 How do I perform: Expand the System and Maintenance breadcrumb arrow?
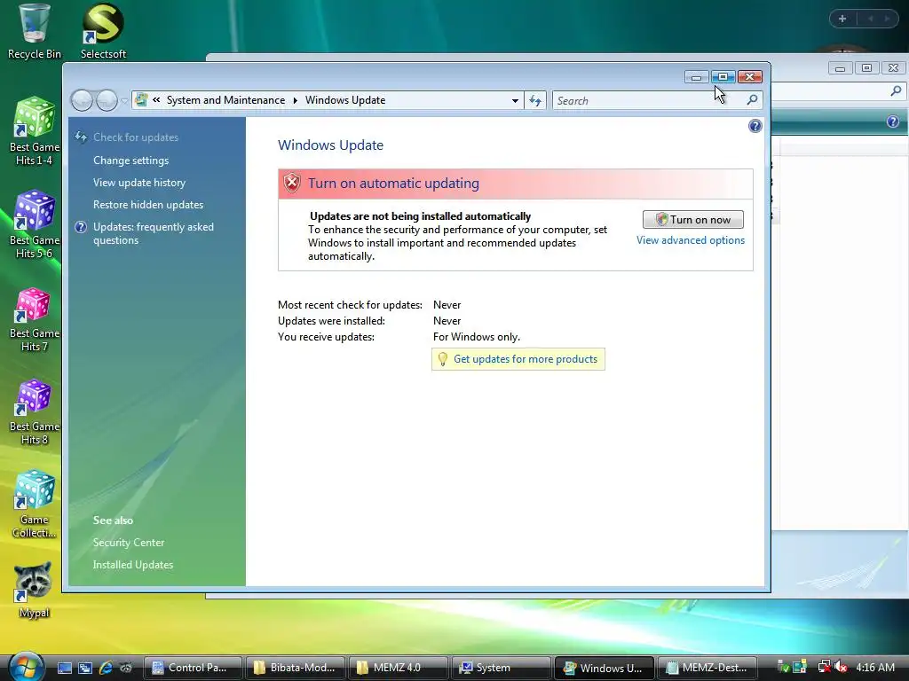[x=295, y=100]
